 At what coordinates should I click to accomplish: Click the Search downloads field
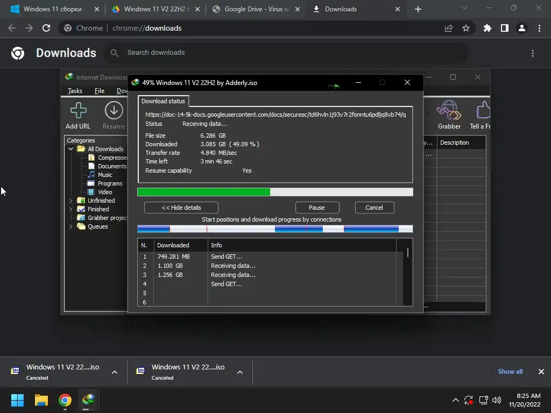(286, 53)
